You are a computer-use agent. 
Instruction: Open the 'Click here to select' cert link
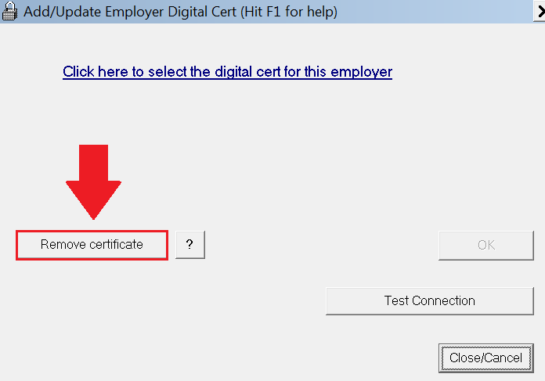tap(227, 72)
